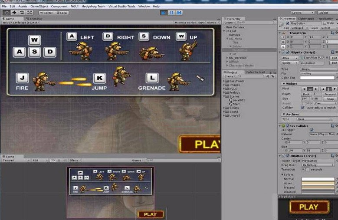Enable or disable UISprite script checkbox
338x220 pixels.
287,53
